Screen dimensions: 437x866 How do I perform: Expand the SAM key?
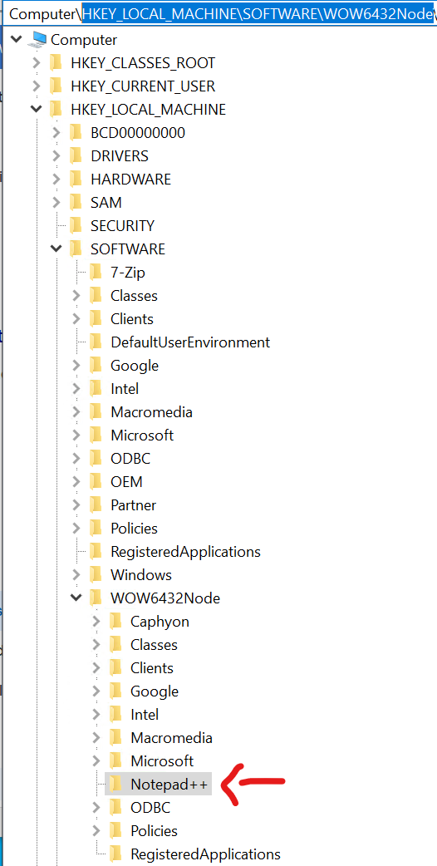tap(56, 202)
